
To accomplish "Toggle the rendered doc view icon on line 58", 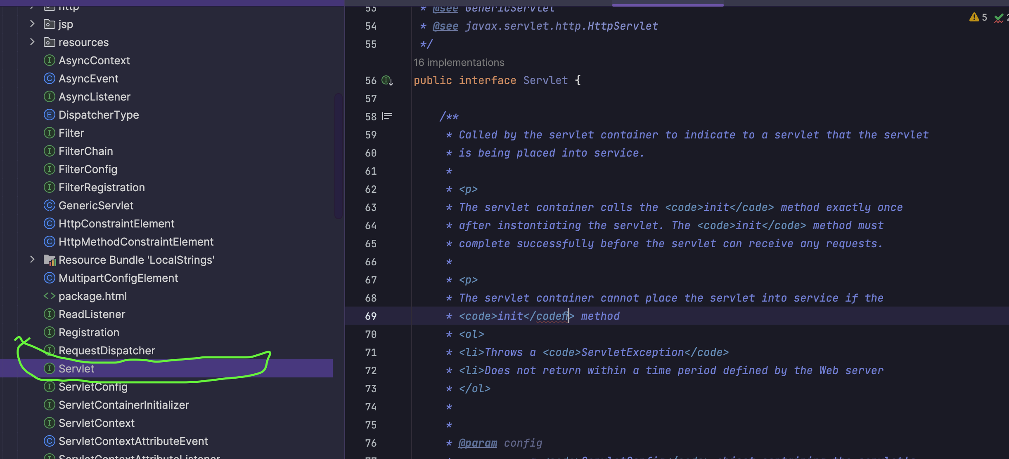I will pos(387,117).
